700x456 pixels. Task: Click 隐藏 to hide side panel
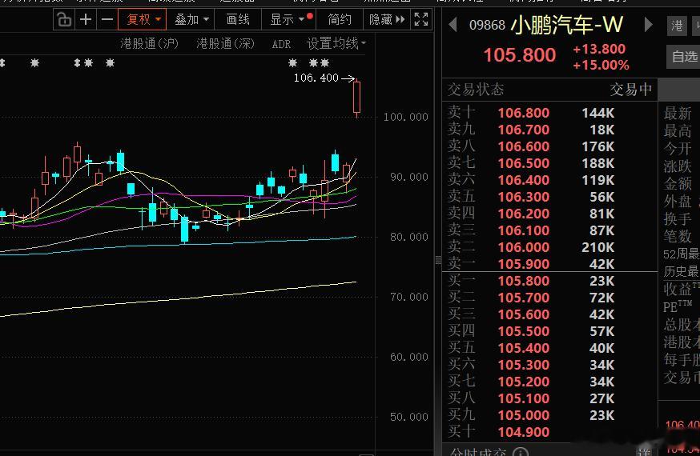pos(387,20)
